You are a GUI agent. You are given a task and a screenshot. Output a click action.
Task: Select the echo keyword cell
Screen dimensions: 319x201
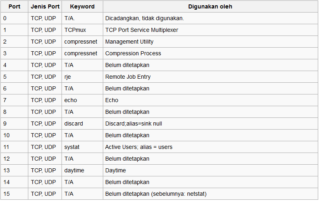coord(70,100)
